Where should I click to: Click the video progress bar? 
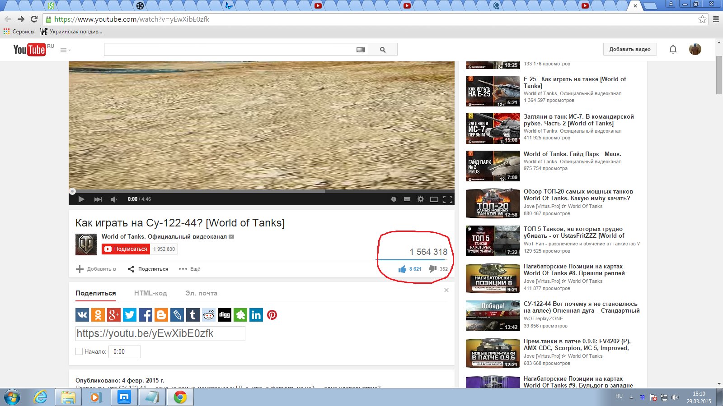(262, 191)
